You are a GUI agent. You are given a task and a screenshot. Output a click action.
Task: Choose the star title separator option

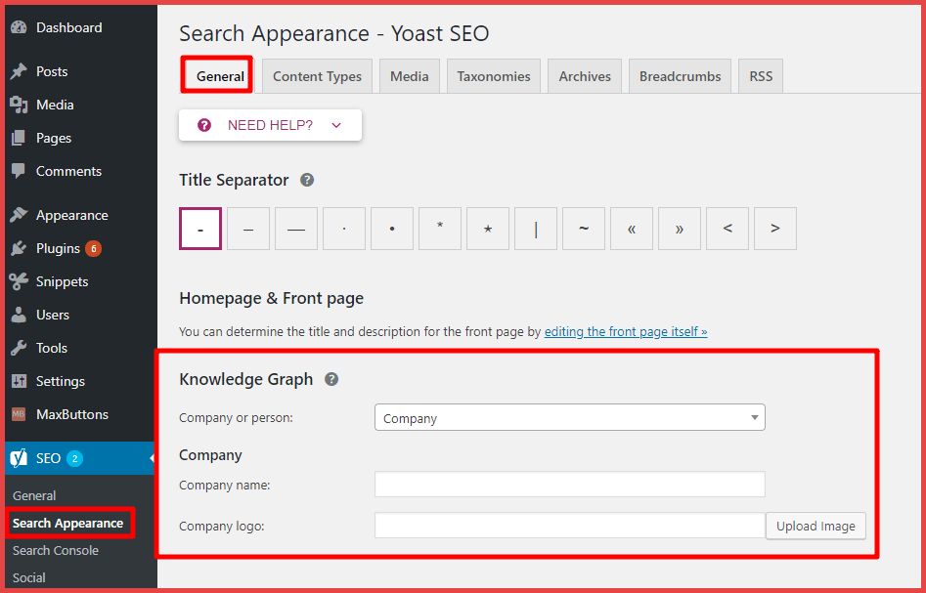[x=488, y=229]
